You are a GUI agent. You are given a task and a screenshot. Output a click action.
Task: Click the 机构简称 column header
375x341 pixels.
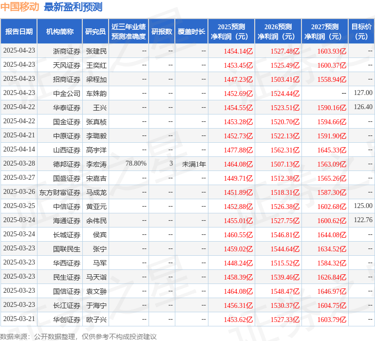(x=60, y=31)
